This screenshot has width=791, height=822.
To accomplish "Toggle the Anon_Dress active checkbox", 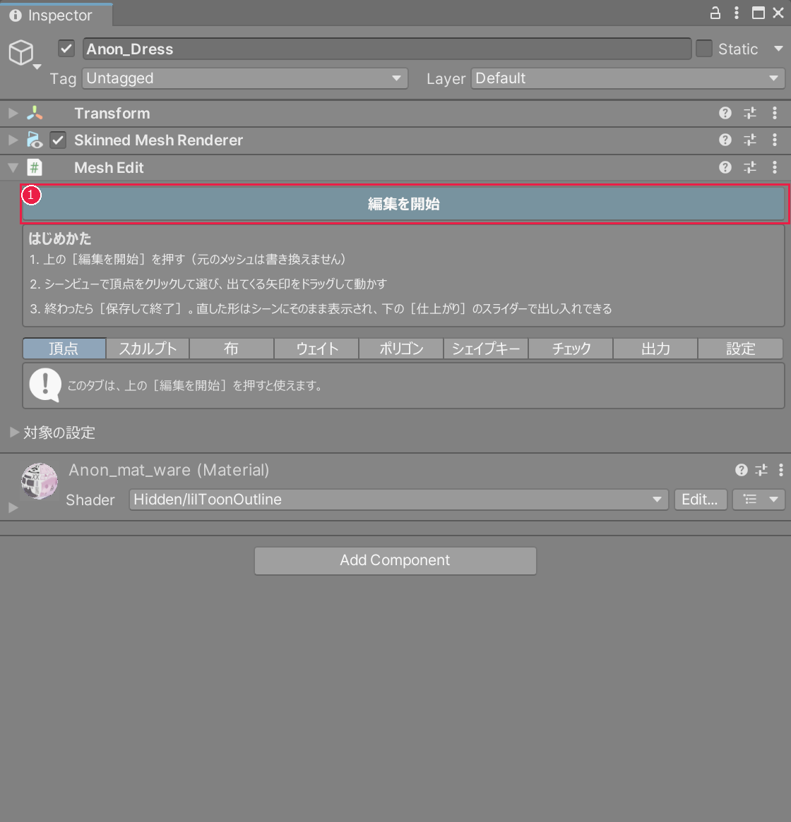I will 66,49.
